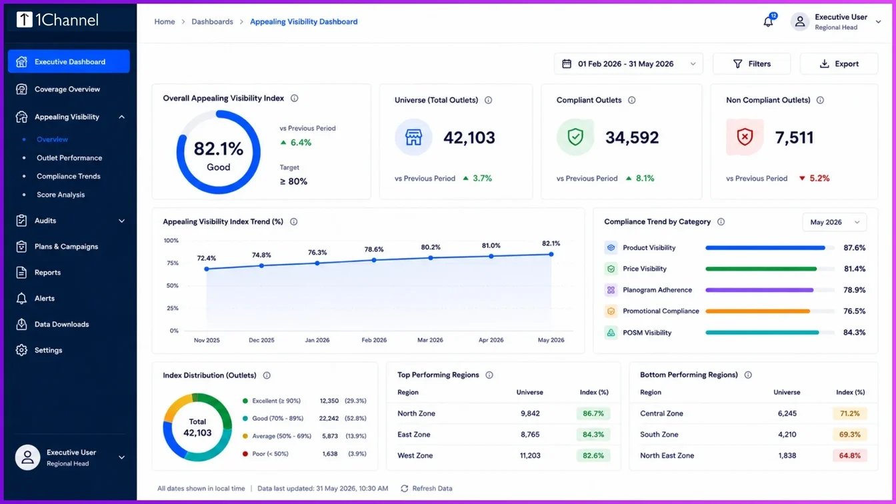Click the store icon in Universe card
Screen dimensions: 896x504
pos(413,137)
